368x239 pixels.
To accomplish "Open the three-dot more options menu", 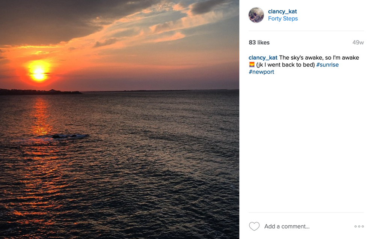I will point(359,226).
